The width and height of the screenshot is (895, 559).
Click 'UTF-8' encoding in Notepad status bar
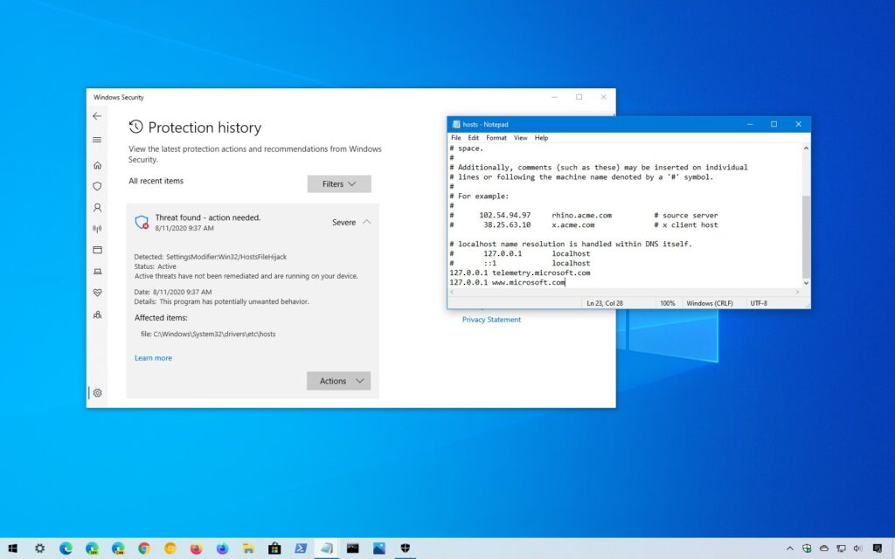(759, 303)
